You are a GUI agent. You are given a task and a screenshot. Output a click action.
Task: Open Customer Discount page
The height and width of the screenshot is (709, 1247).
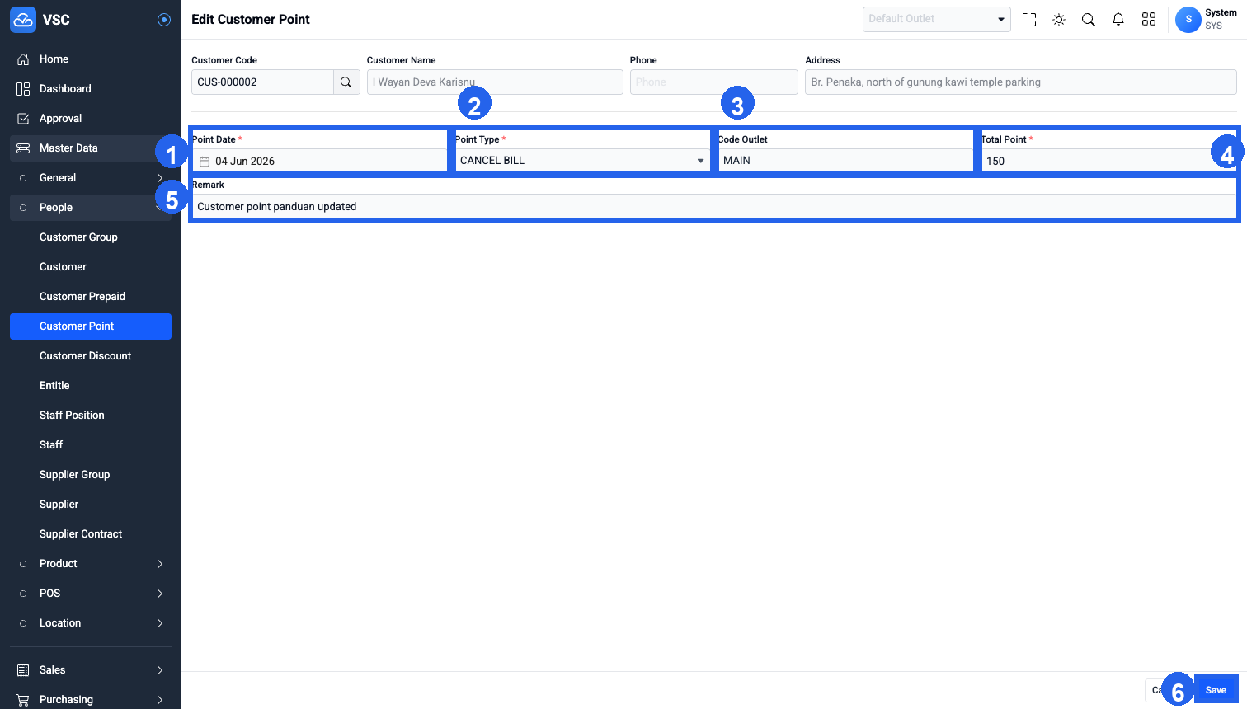click(x=91, y=356)
